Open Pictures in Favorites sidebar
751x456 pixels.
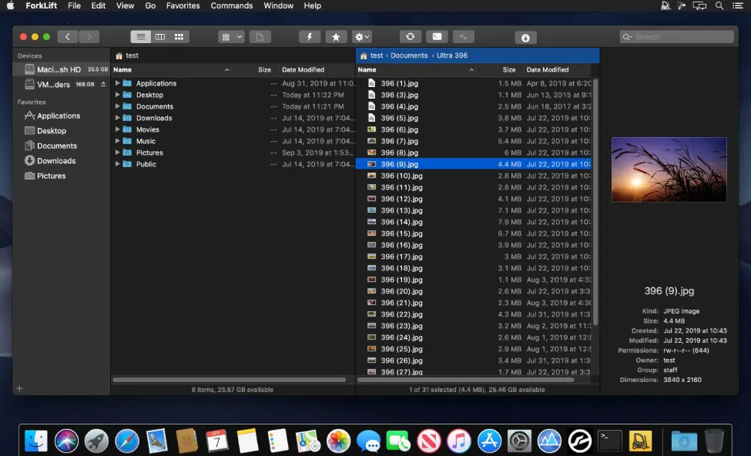click(x=52, y=176)
